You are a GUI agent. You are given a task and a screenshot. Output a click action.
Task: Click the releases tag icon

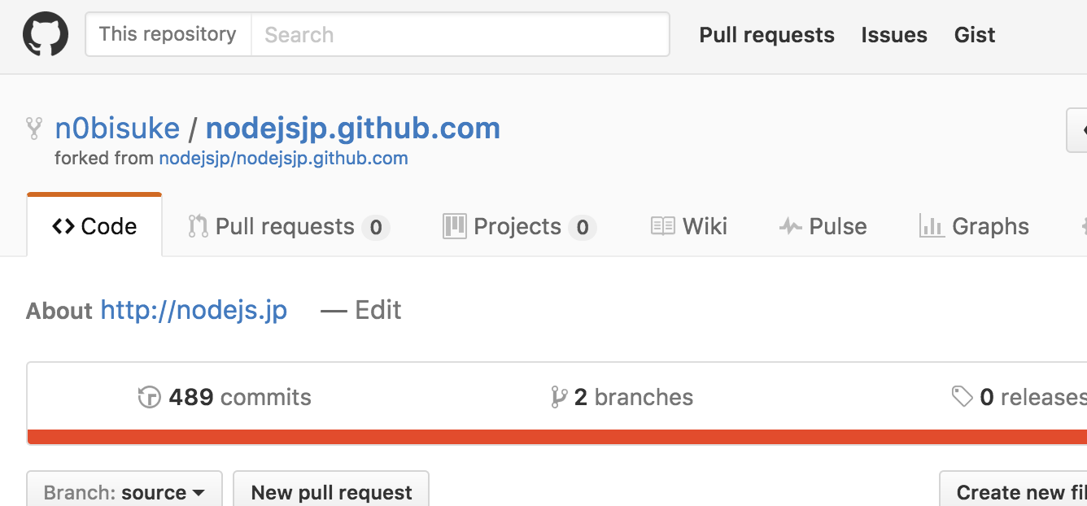point(963,397)
